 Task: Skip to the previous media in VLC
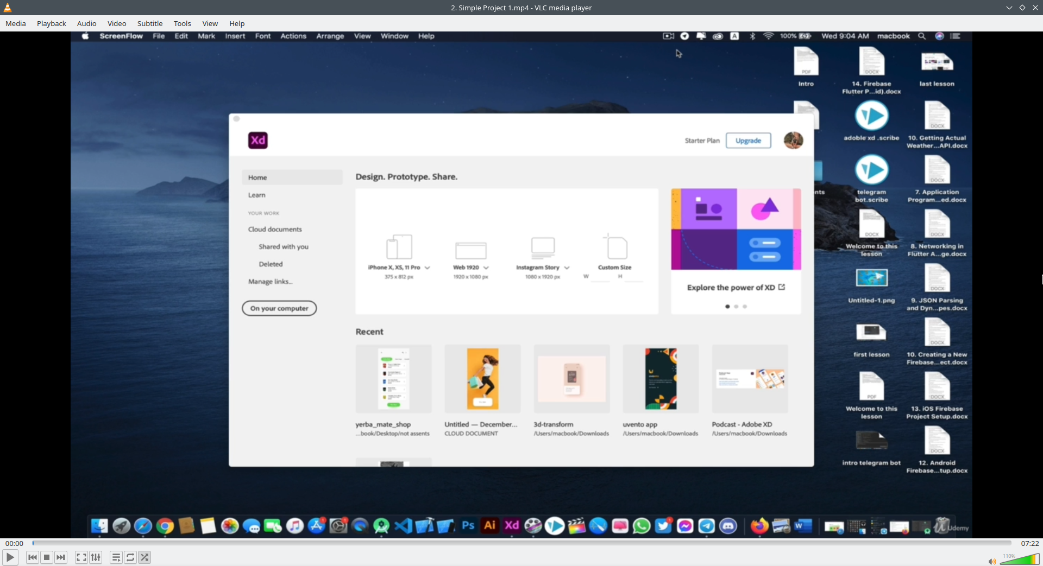coord(33,557)
